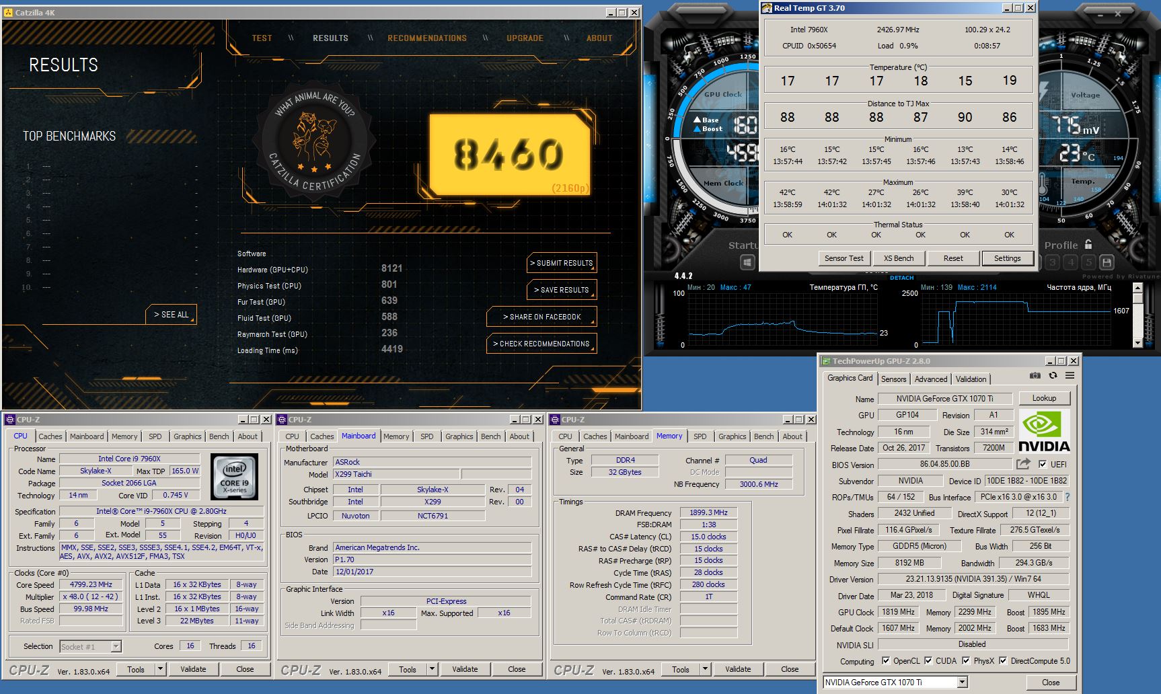The image size is (1161, 694).
Task: Open the SPD tab in the CPU-Z Memory window
Action: pos(700,436)
